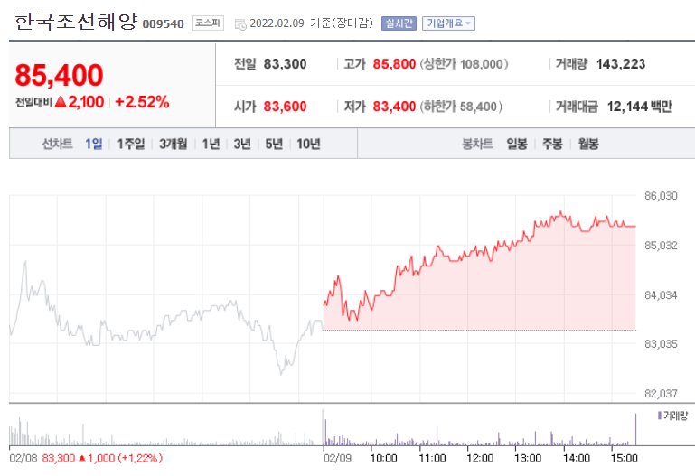Viewport: 695px width, 476px height.
Task: Click the 저가 value 83,400
Action: coord(394,107)
